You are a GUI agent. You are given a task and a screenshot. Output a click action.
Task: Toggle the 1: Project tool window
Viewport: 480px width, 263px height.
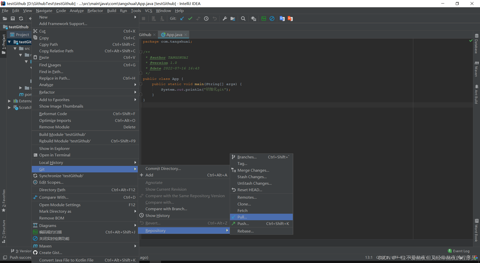(4, 44)
